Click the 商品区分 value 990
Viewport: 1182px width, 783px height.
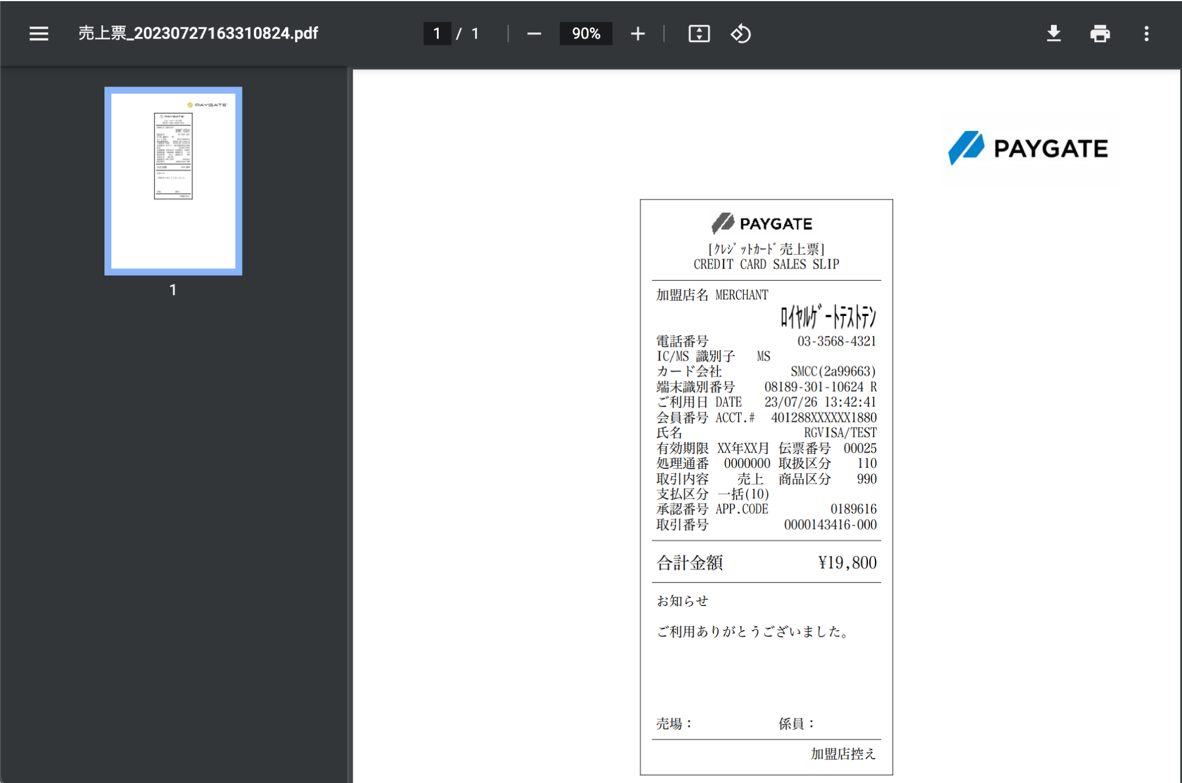[x=867, y=479]
